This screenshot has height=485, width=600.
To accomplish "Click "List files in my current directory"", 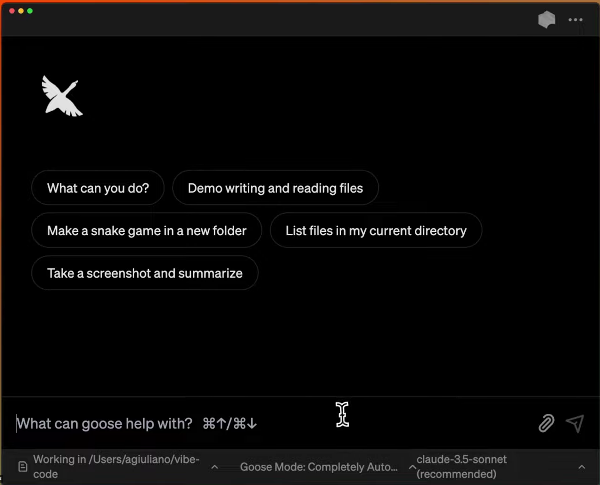I will click(376, 230).
